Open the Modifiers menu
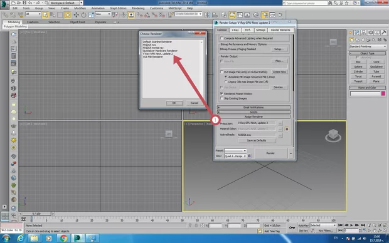 point(80,8)
